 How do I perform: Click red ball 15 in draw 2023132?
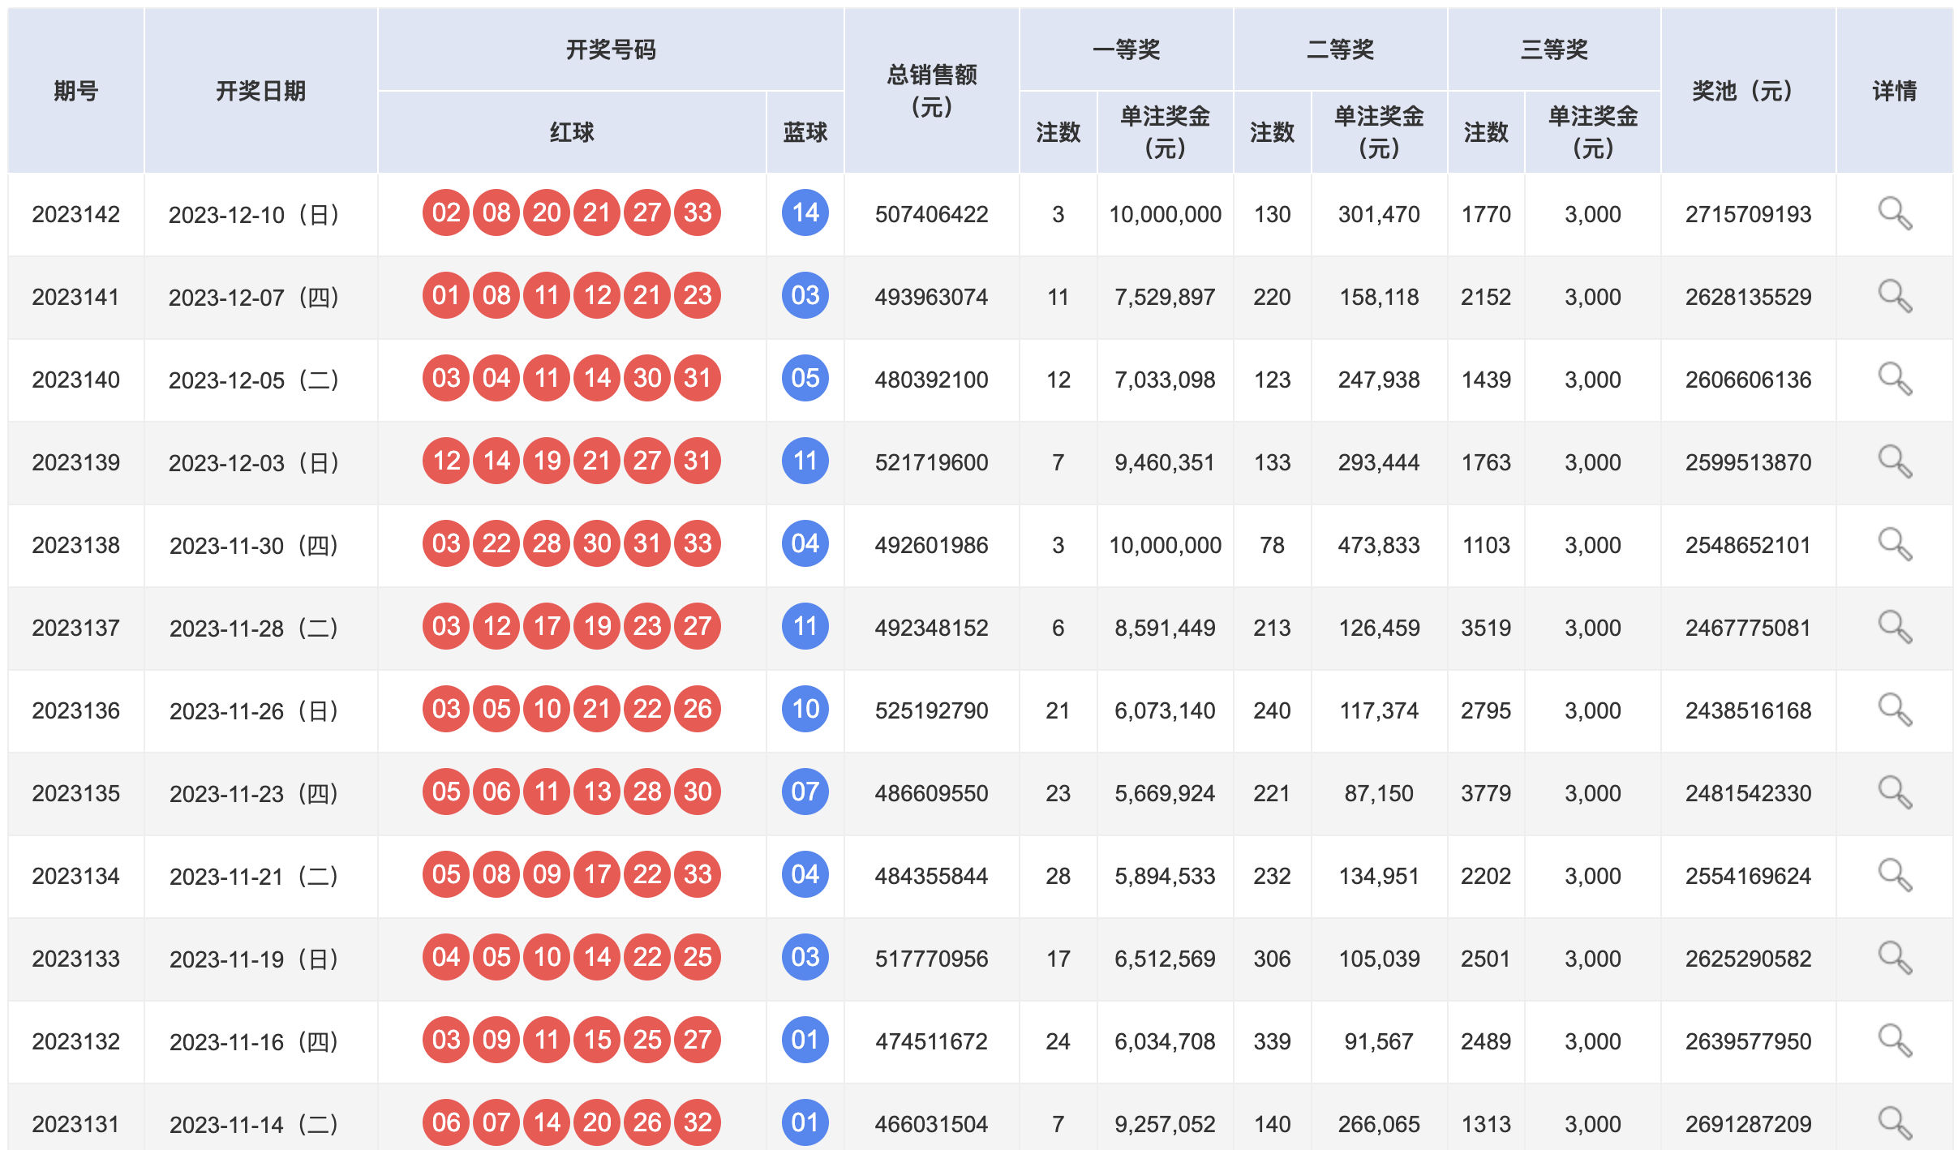pos(597,1040)
